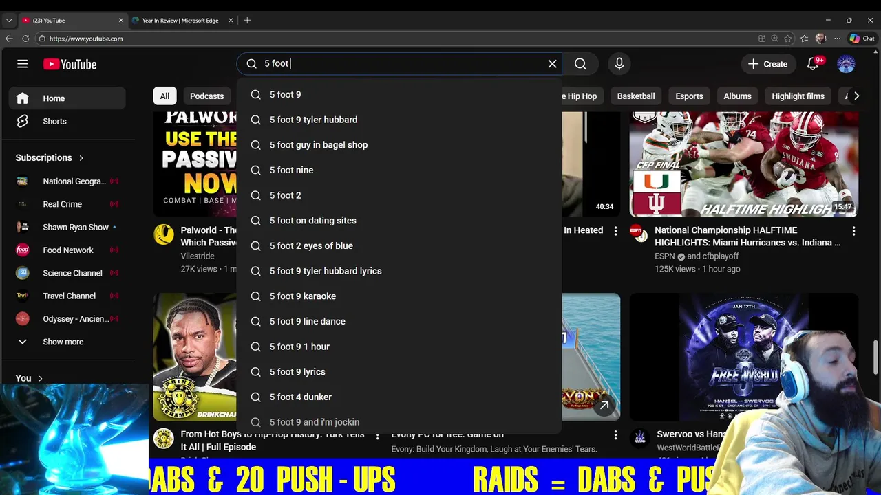Choose suggestion '5 foot 9 tyler hubbard lyrics'
This screenshot has height=495, width=881.
[x=399, y=271]
